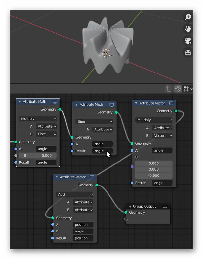Click Result field 'position' in Add node
The image size is (203, 259).
click(83, 238)
